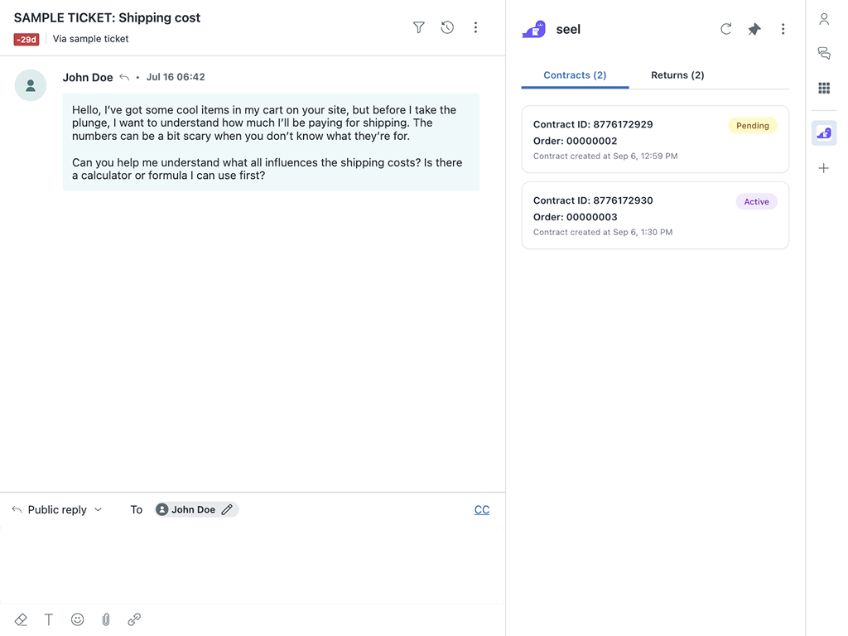
Task: Switch to the Returns (2) tab
Action: [677, 75]
